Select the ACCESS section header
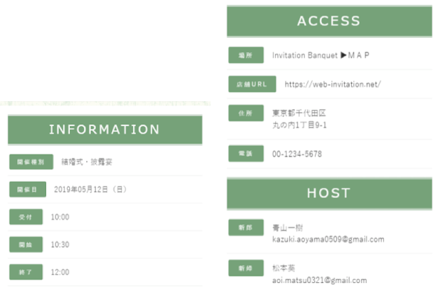440x290 pixels. pos(330,21)
